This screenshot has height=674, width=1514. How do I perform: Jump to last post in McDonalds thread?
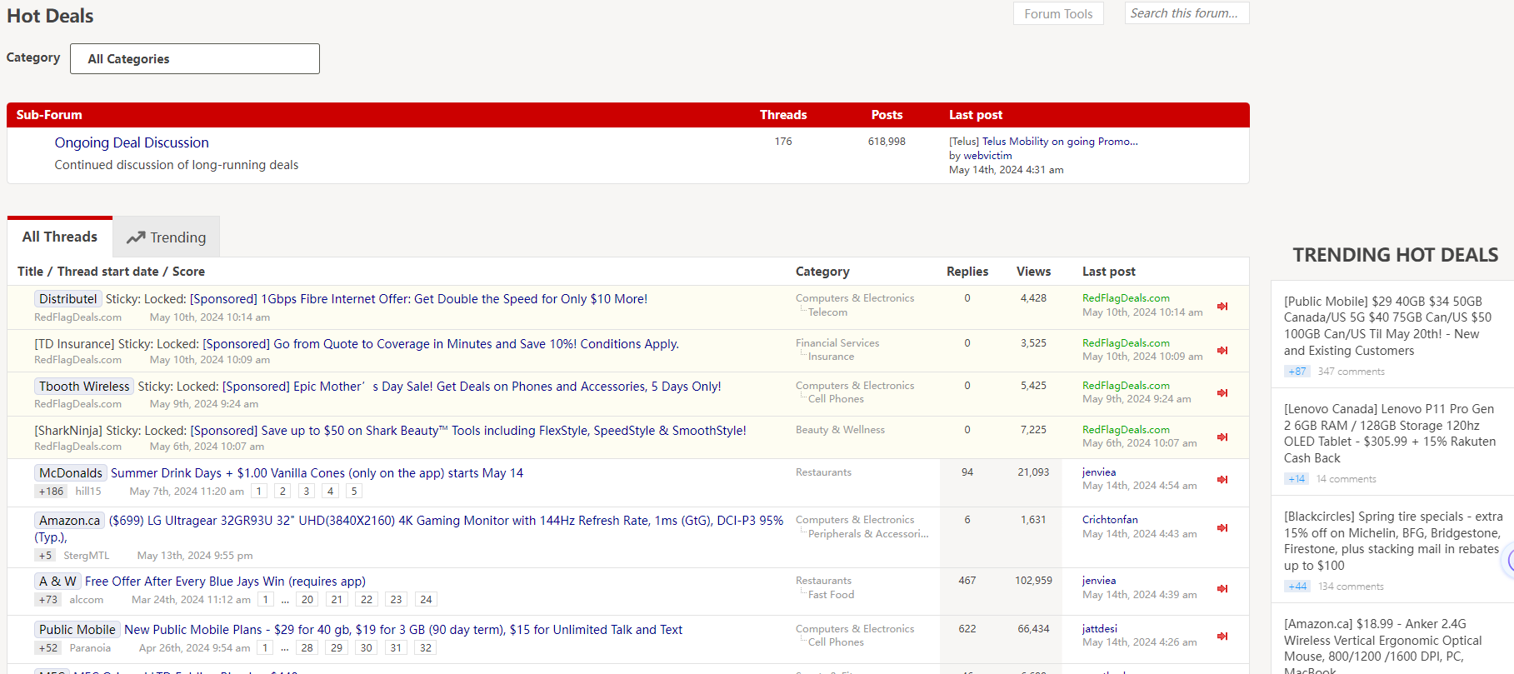[1222, 480]
